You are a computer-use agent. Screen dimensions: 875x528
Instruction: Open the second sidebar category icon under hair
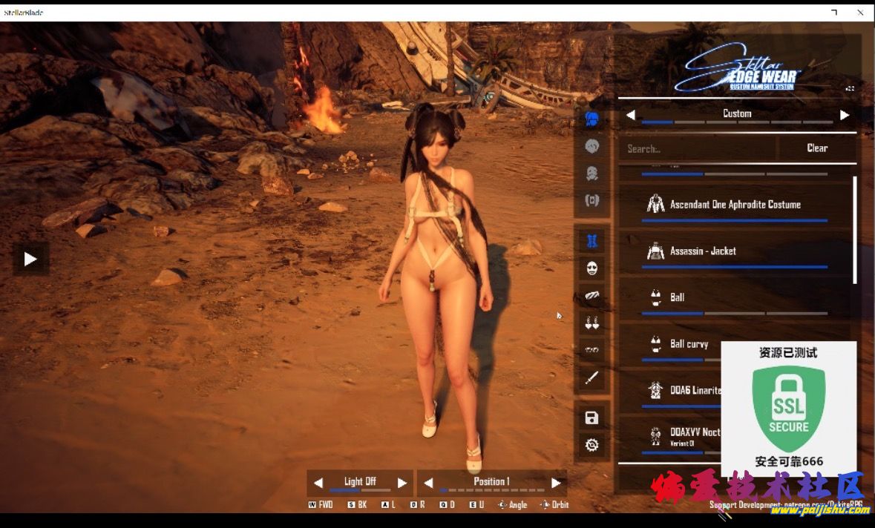coord(591,146)
